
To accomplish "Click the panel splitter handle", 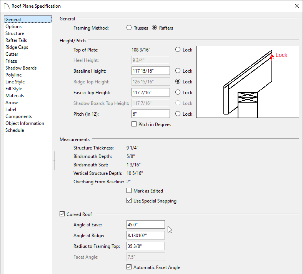I will coord(55,161).
